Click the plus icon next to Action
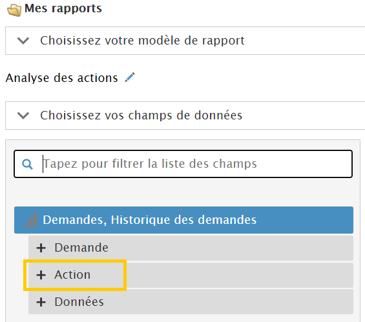The image size is (365, 322). 41,275
